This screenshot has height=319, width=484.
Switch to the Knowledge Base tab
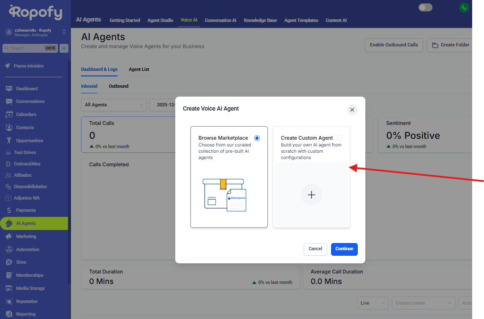(260, 20)
